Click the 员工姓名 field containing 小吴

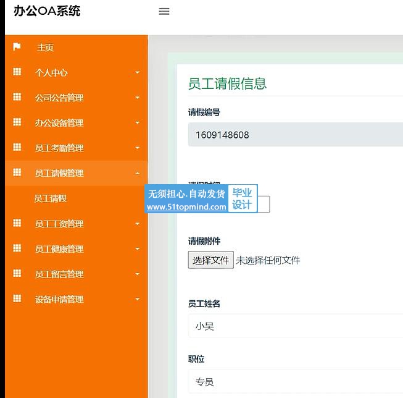coord(295,326)
